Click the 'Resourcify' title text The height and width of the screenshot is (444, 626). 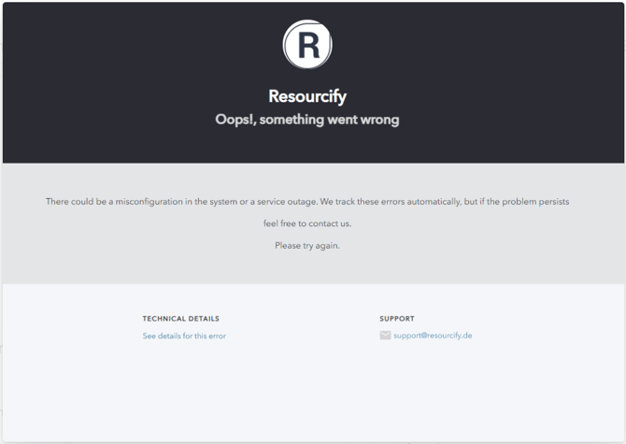(x=307, y=95)
